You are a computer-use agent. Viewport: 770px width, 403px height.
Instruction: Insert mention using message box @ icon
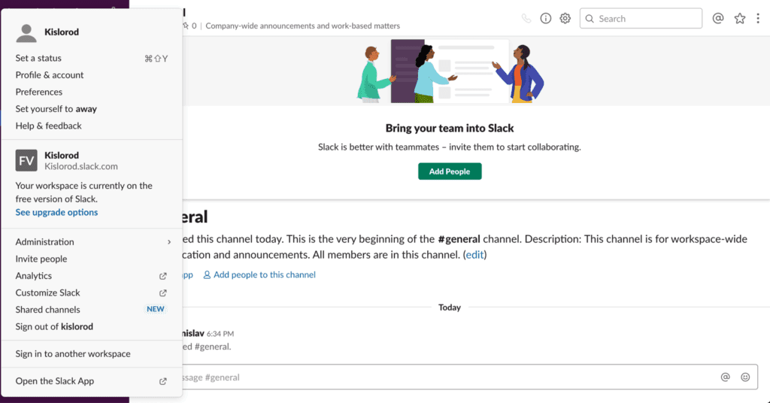[726, 377]
